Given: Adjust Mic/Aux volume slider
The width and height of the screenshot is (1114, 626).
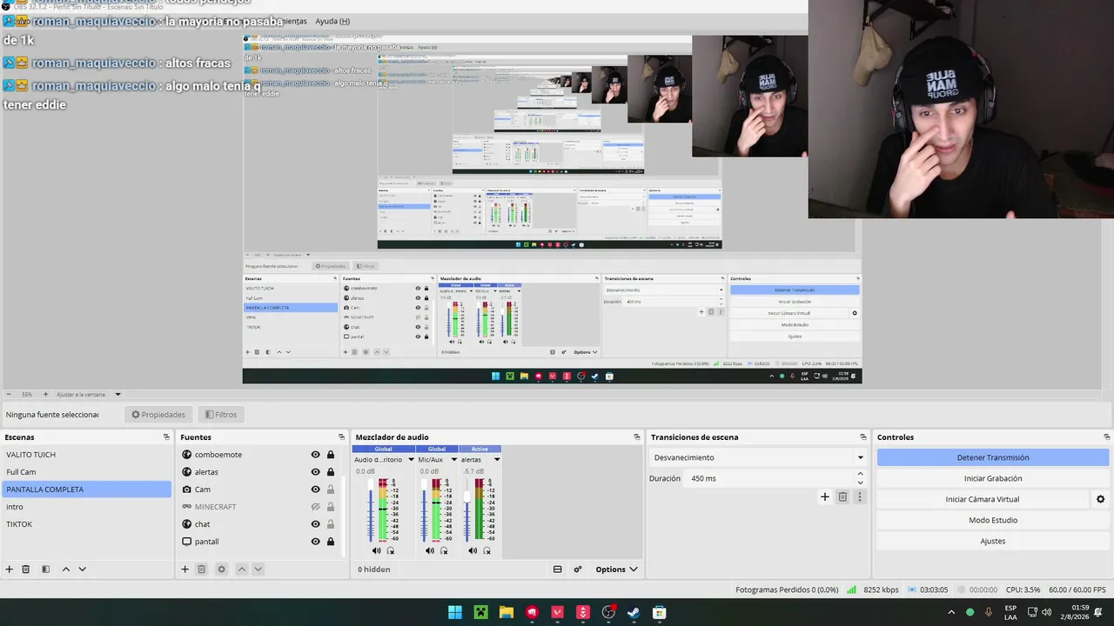Looking at the screenshot, I should click(x=424, y=509).
